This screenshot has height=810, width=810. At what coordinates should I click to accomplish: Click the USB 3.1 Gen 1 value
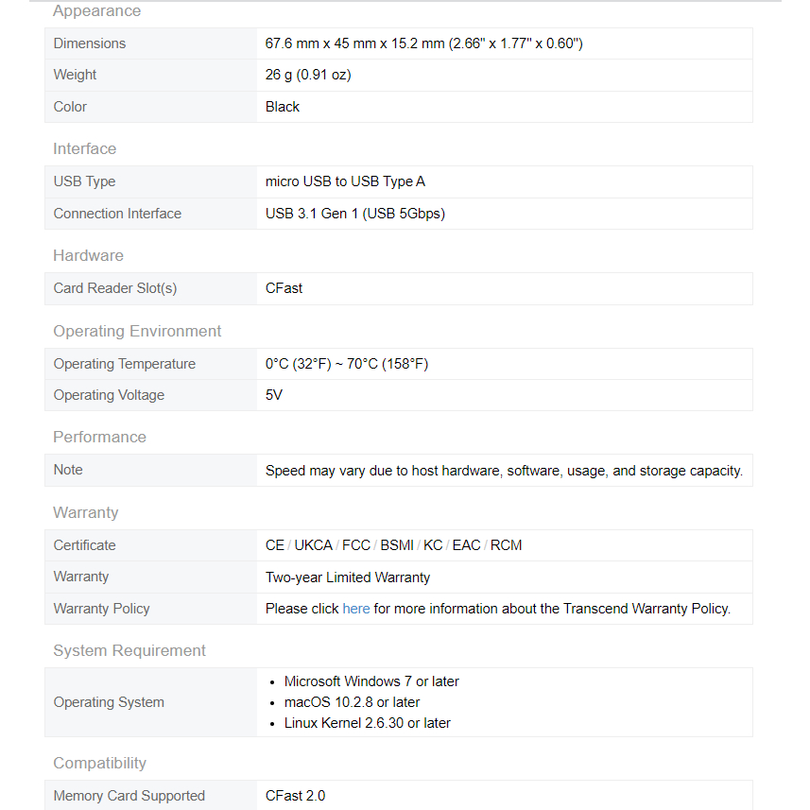(354, 214)
